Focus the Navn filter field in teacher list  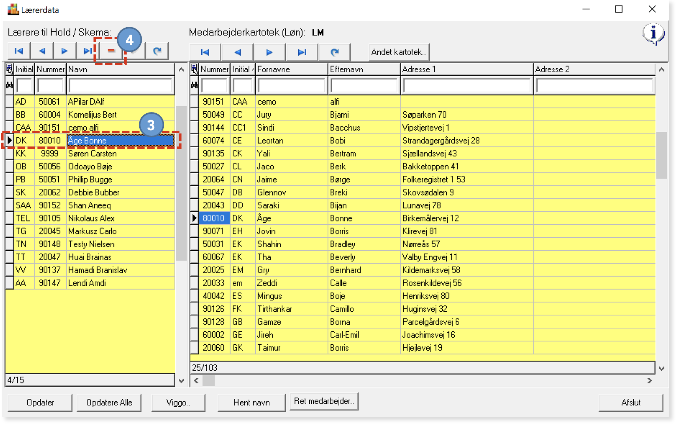click(x=120, y=85)
